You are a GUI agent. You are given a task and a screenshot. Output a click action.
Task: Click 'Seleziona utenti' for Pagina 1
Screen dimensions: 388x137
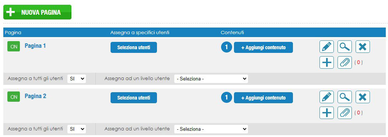tap(134, 47)
